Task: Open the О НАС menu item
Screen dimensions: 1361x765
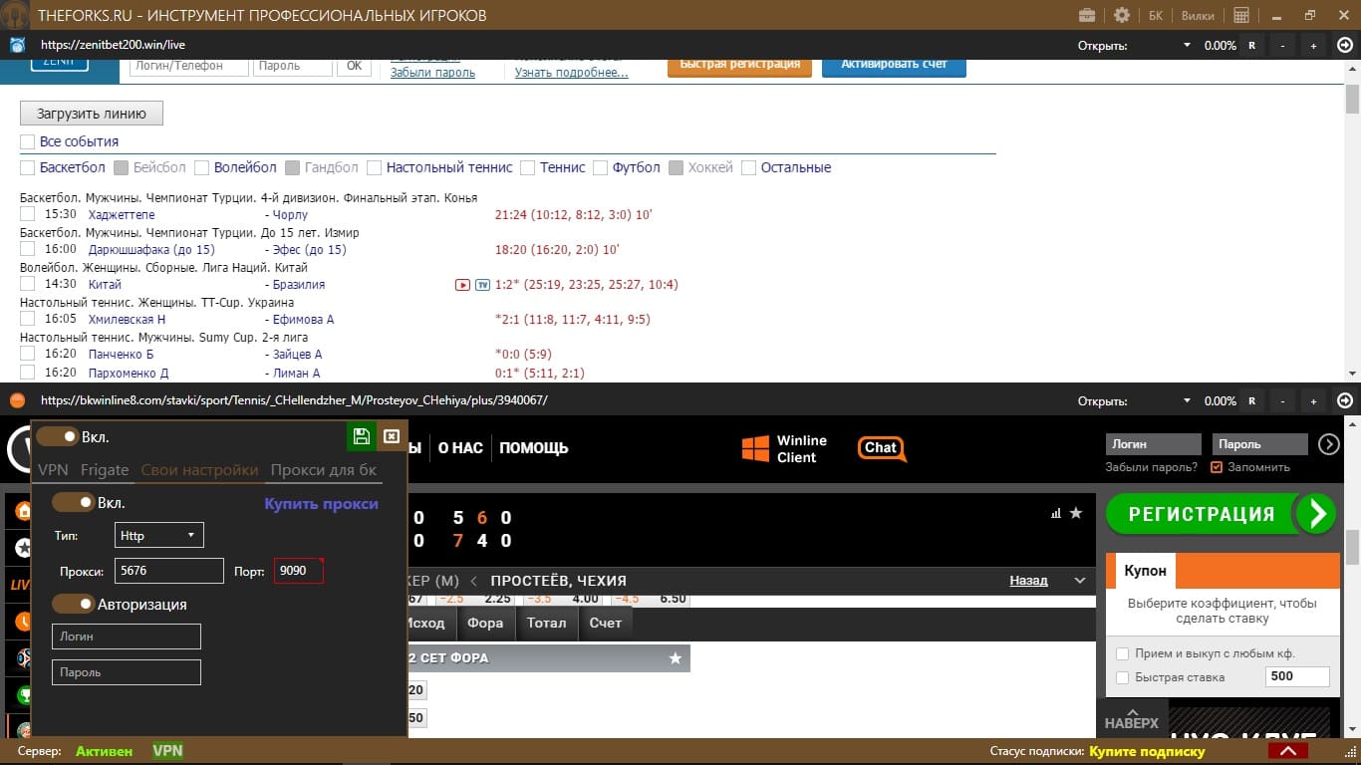Action: pyautogui.click(x=460, y=448)
